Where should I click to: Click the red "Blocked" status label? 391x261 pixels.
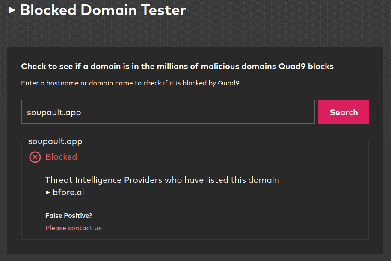click(x=61, y=157)
